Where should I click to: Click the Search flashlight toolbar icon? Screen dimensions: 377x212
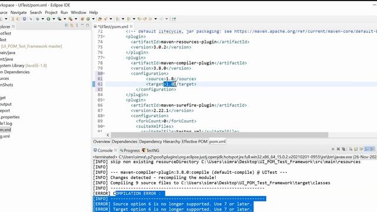point(105,19)
